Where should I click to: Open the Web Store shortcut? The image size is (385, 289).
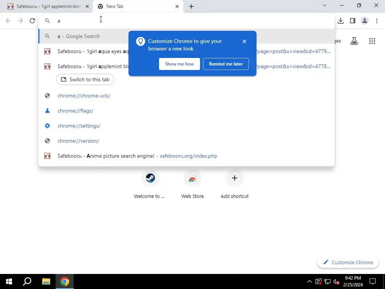click(x=192, y=185)
